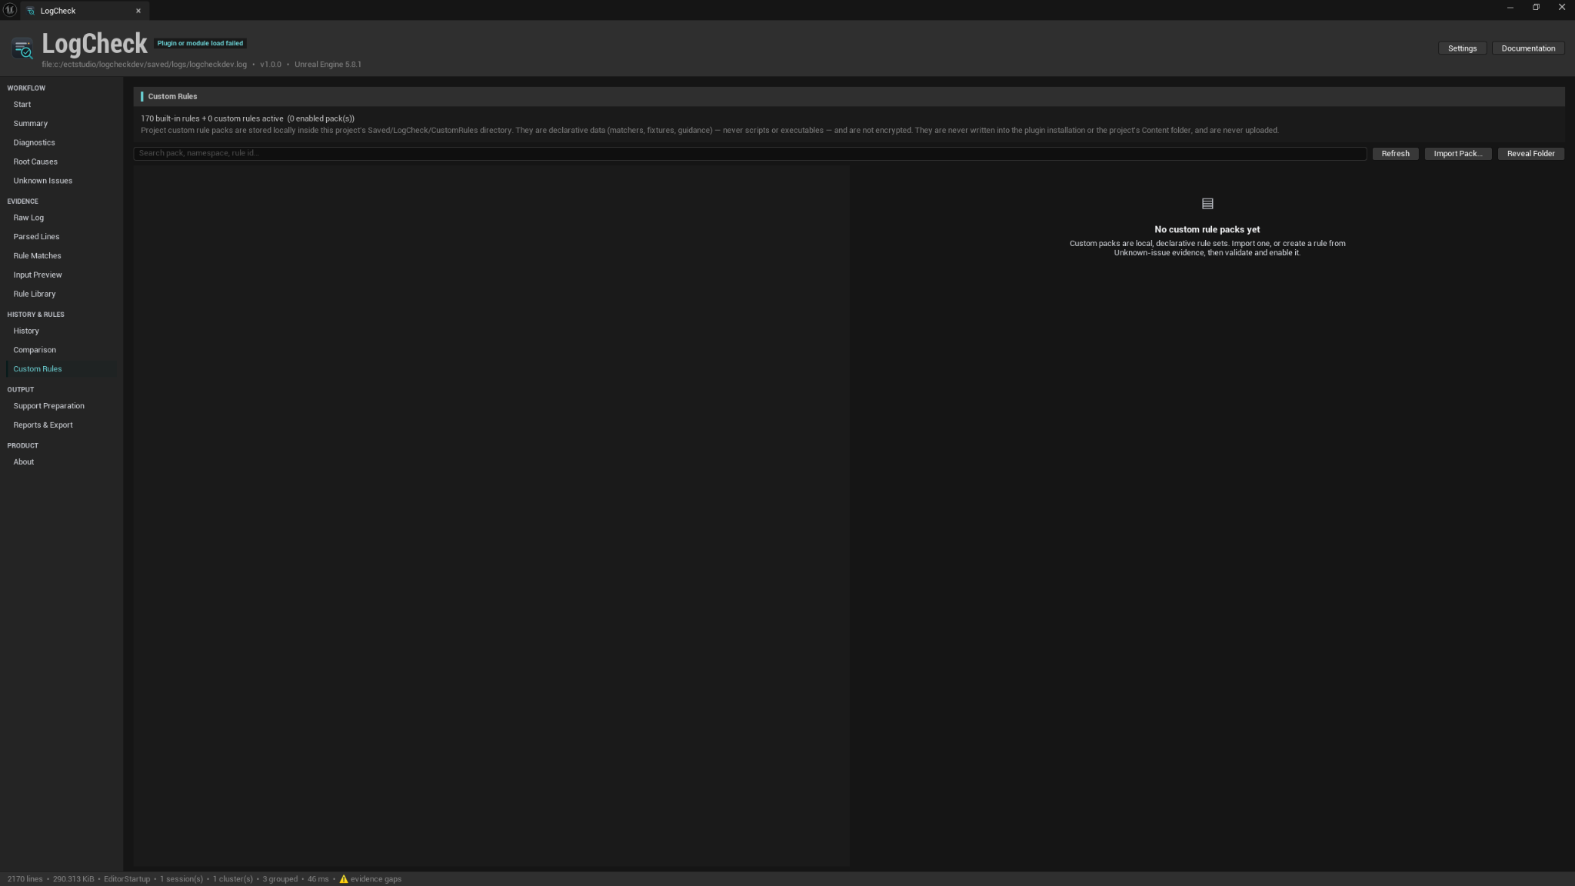1575x886 pixels.
Task: Open Reports & Export page
Action: pyautogui.click(x=62, y=425)
